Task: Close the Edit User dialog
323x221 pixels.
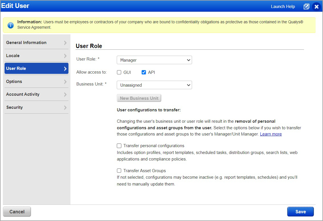Action: [x=316, y=7]
